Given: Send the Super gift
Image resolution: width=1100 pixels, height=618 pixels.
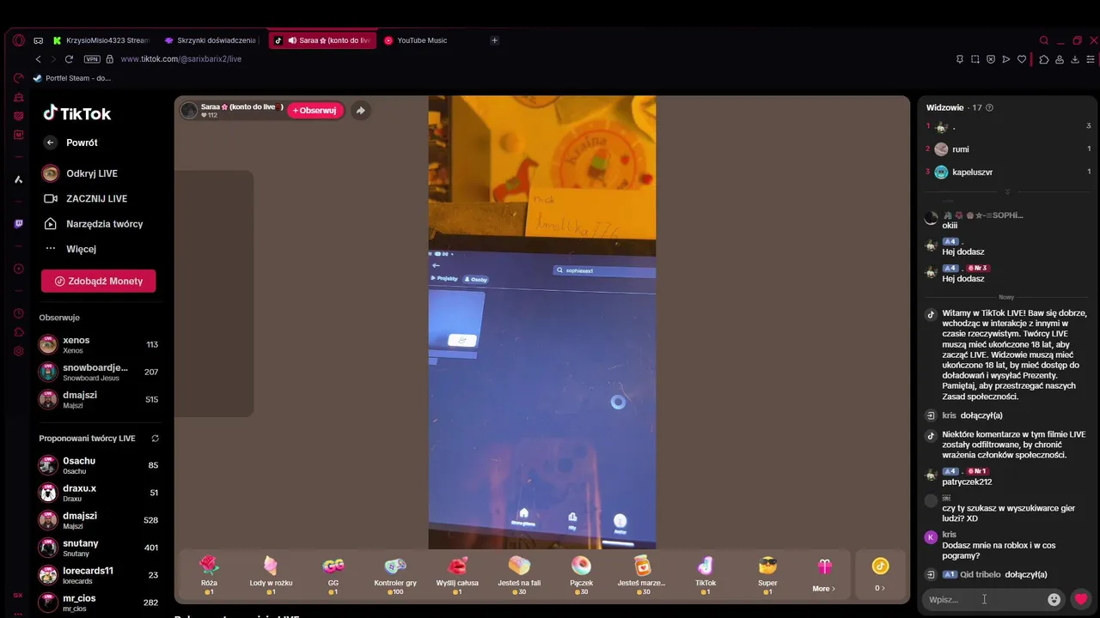Looking at the screenshot, I should (767, 574).
